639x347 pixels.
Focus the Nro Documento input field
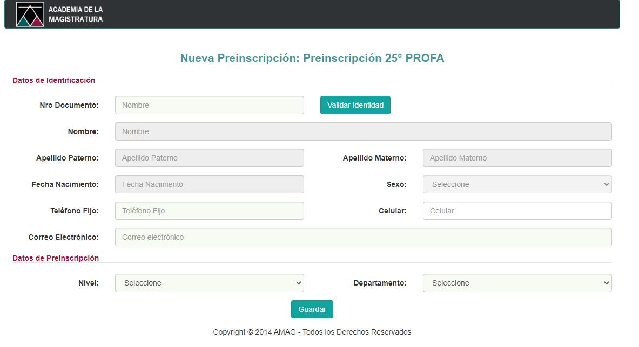pyautogui.click(x=209, y=105)
